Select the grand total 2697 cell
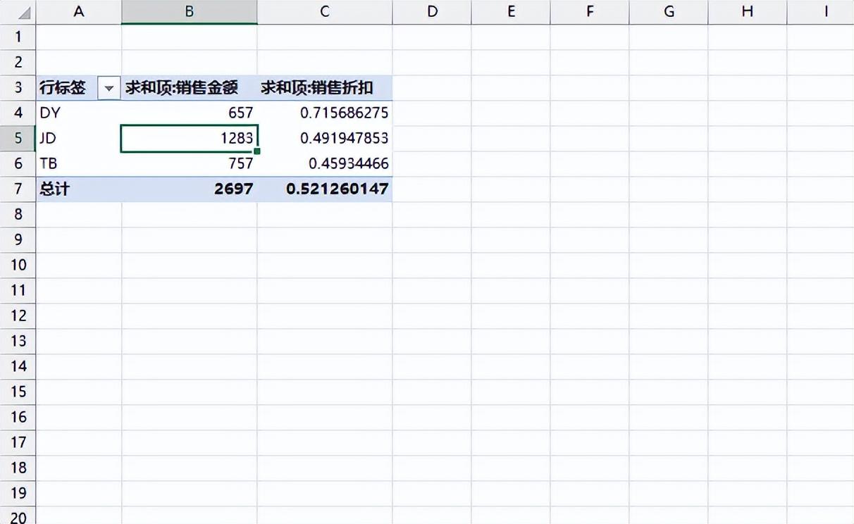Viewport: 854px width, 524px height. click(x=189, y=189)
